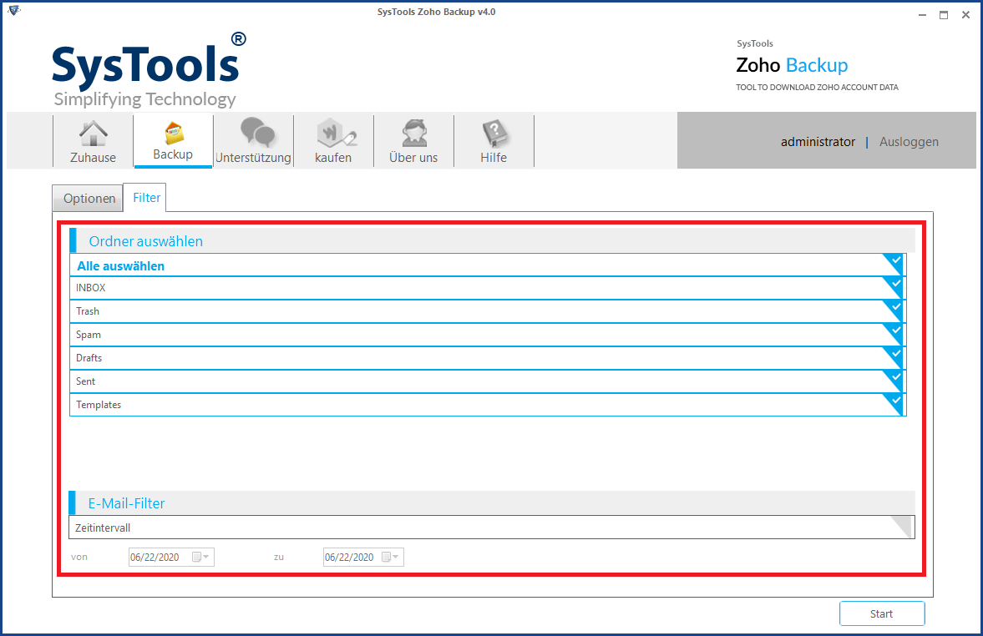Click the kaufen purchase icon
This screenshot has width=983, height=636.
point(336,132)
